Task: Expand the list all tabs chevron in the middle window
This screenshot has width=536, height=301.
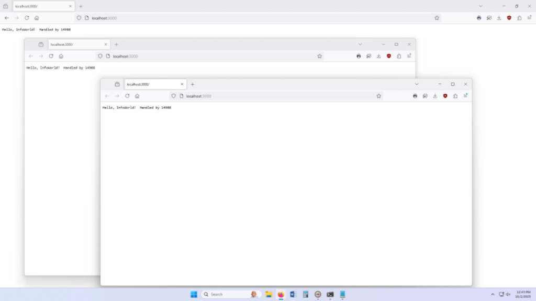Action: 360,44
